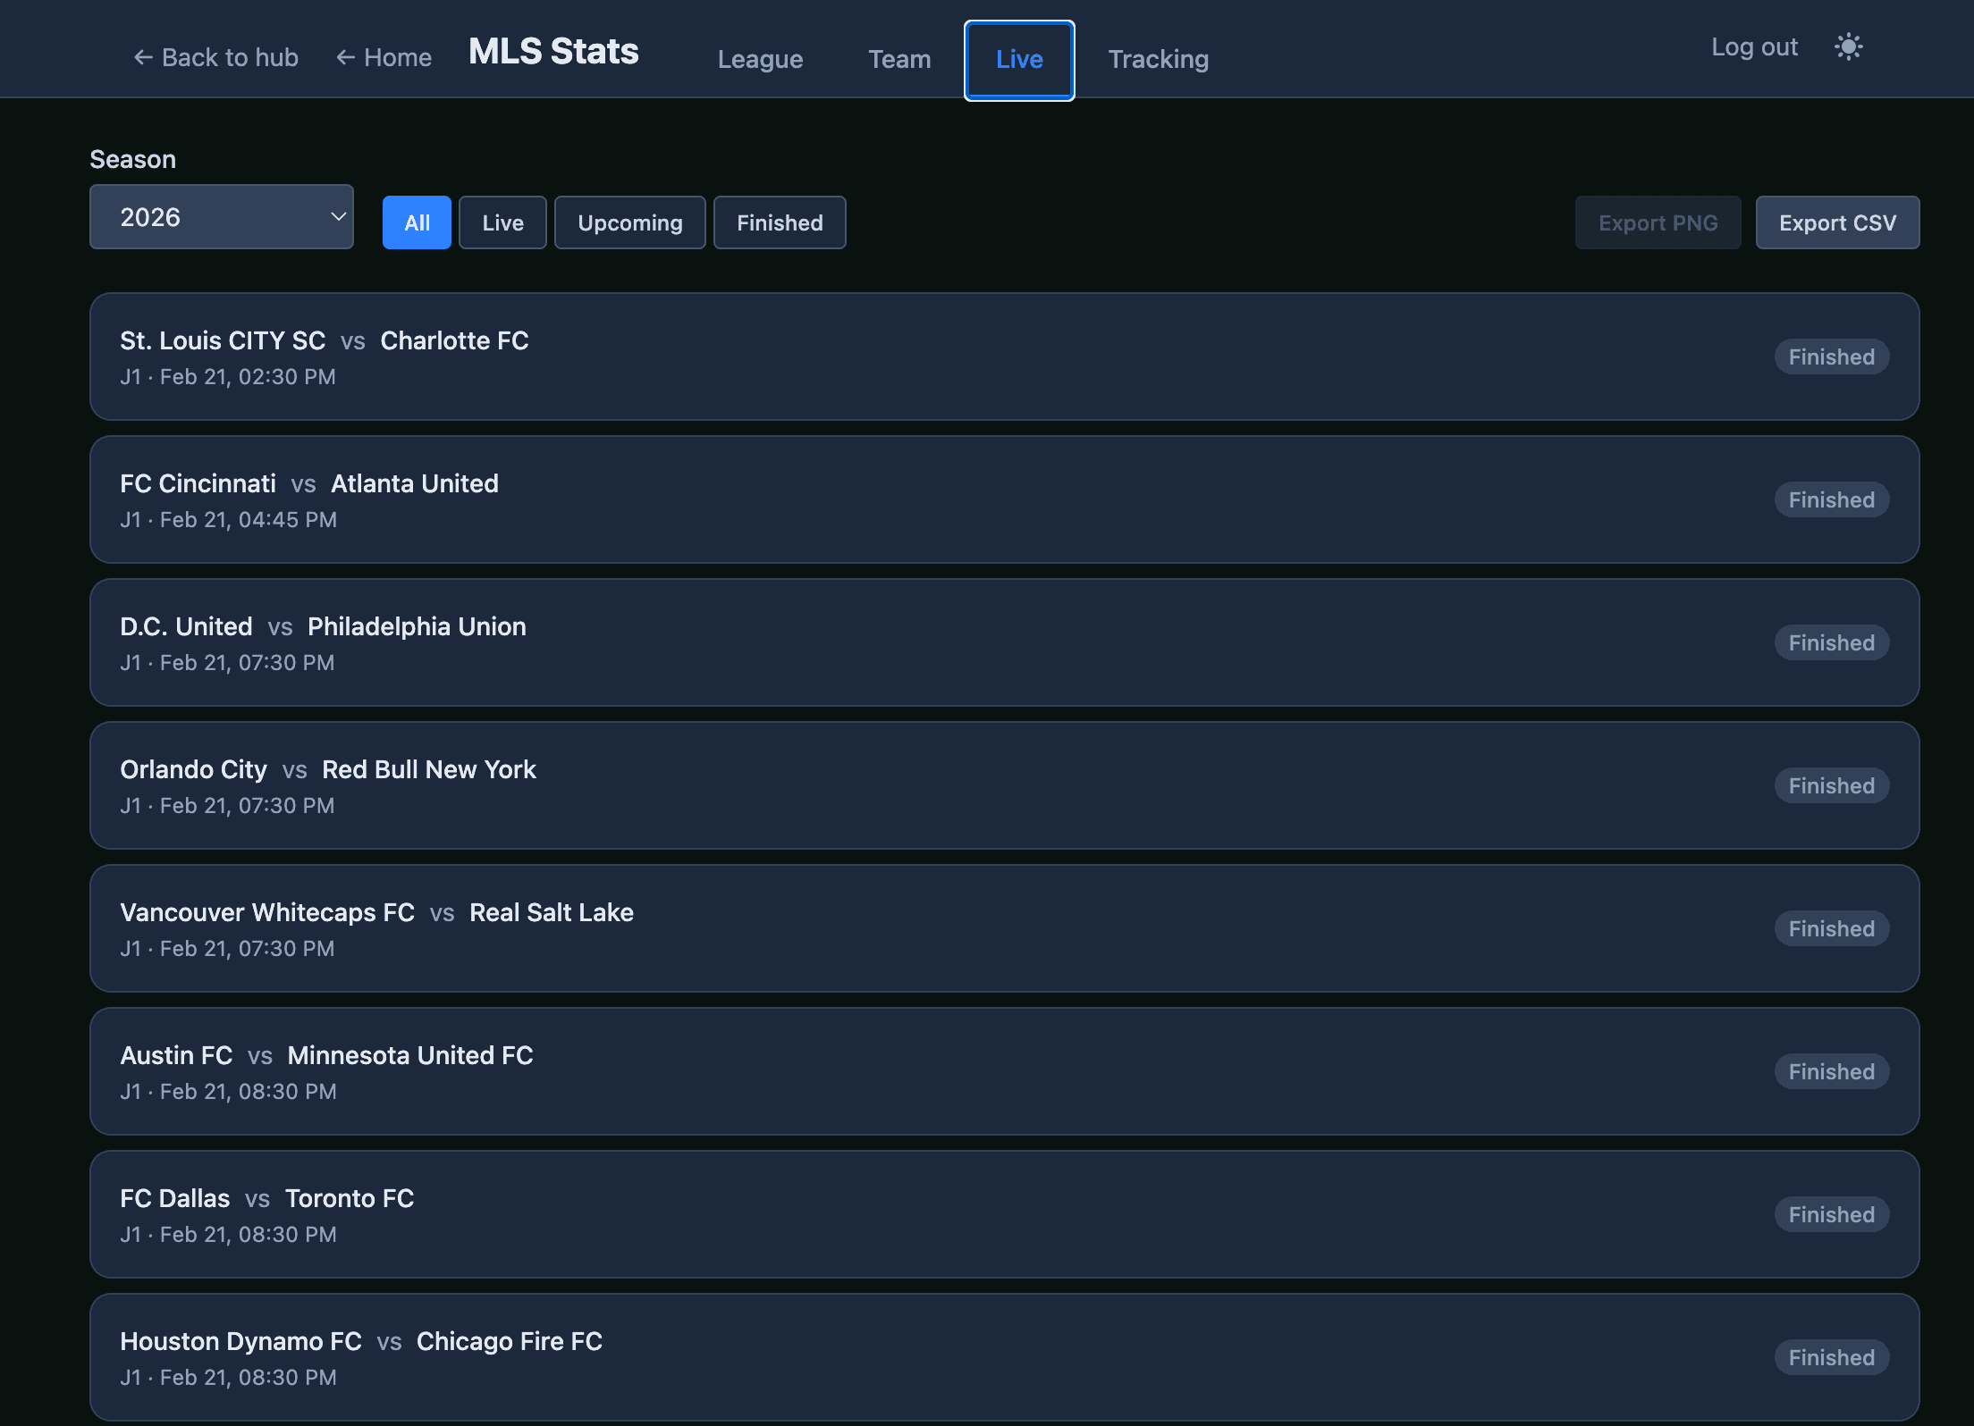
Task: Click Finished badge on Houston Dynamo row
Action: coord(1831,1357)
